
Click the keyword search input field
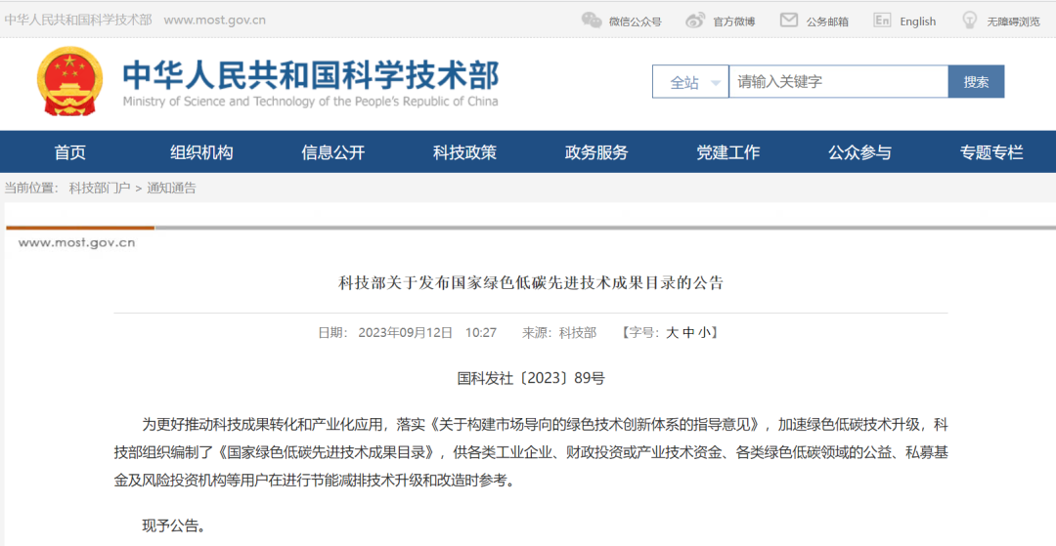839,82
